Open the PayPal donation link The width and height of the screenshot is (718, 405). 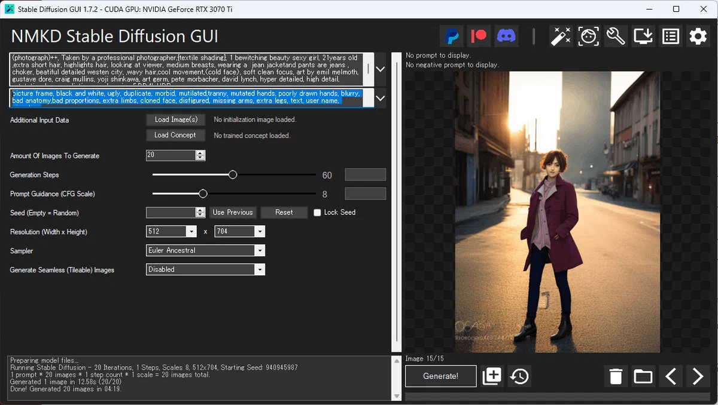(452, 36)
